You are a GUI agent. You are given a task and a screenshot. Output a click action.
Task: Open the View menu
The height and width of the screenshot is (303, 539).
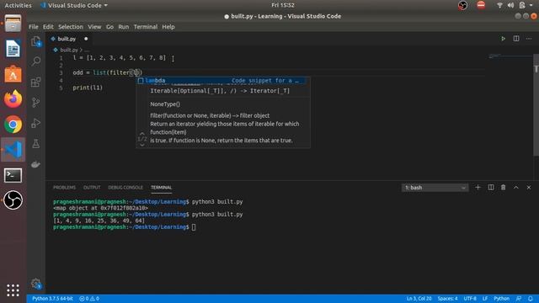(x=94, y=27)
